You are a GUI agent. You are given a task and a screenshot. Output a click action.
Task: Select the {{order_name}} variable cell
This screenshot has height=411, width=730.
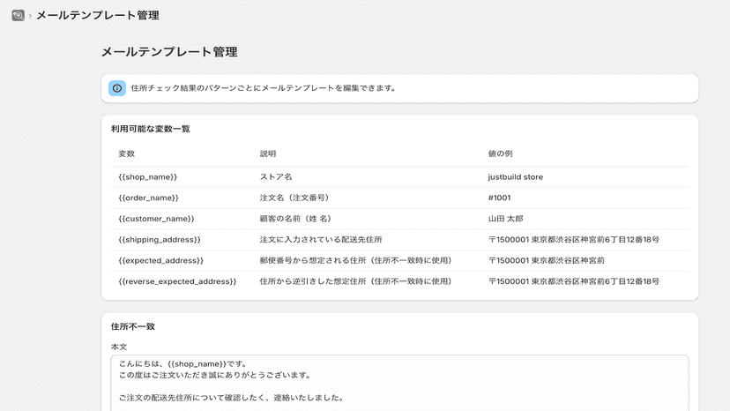pyautogui.click(x=148, y=198)
